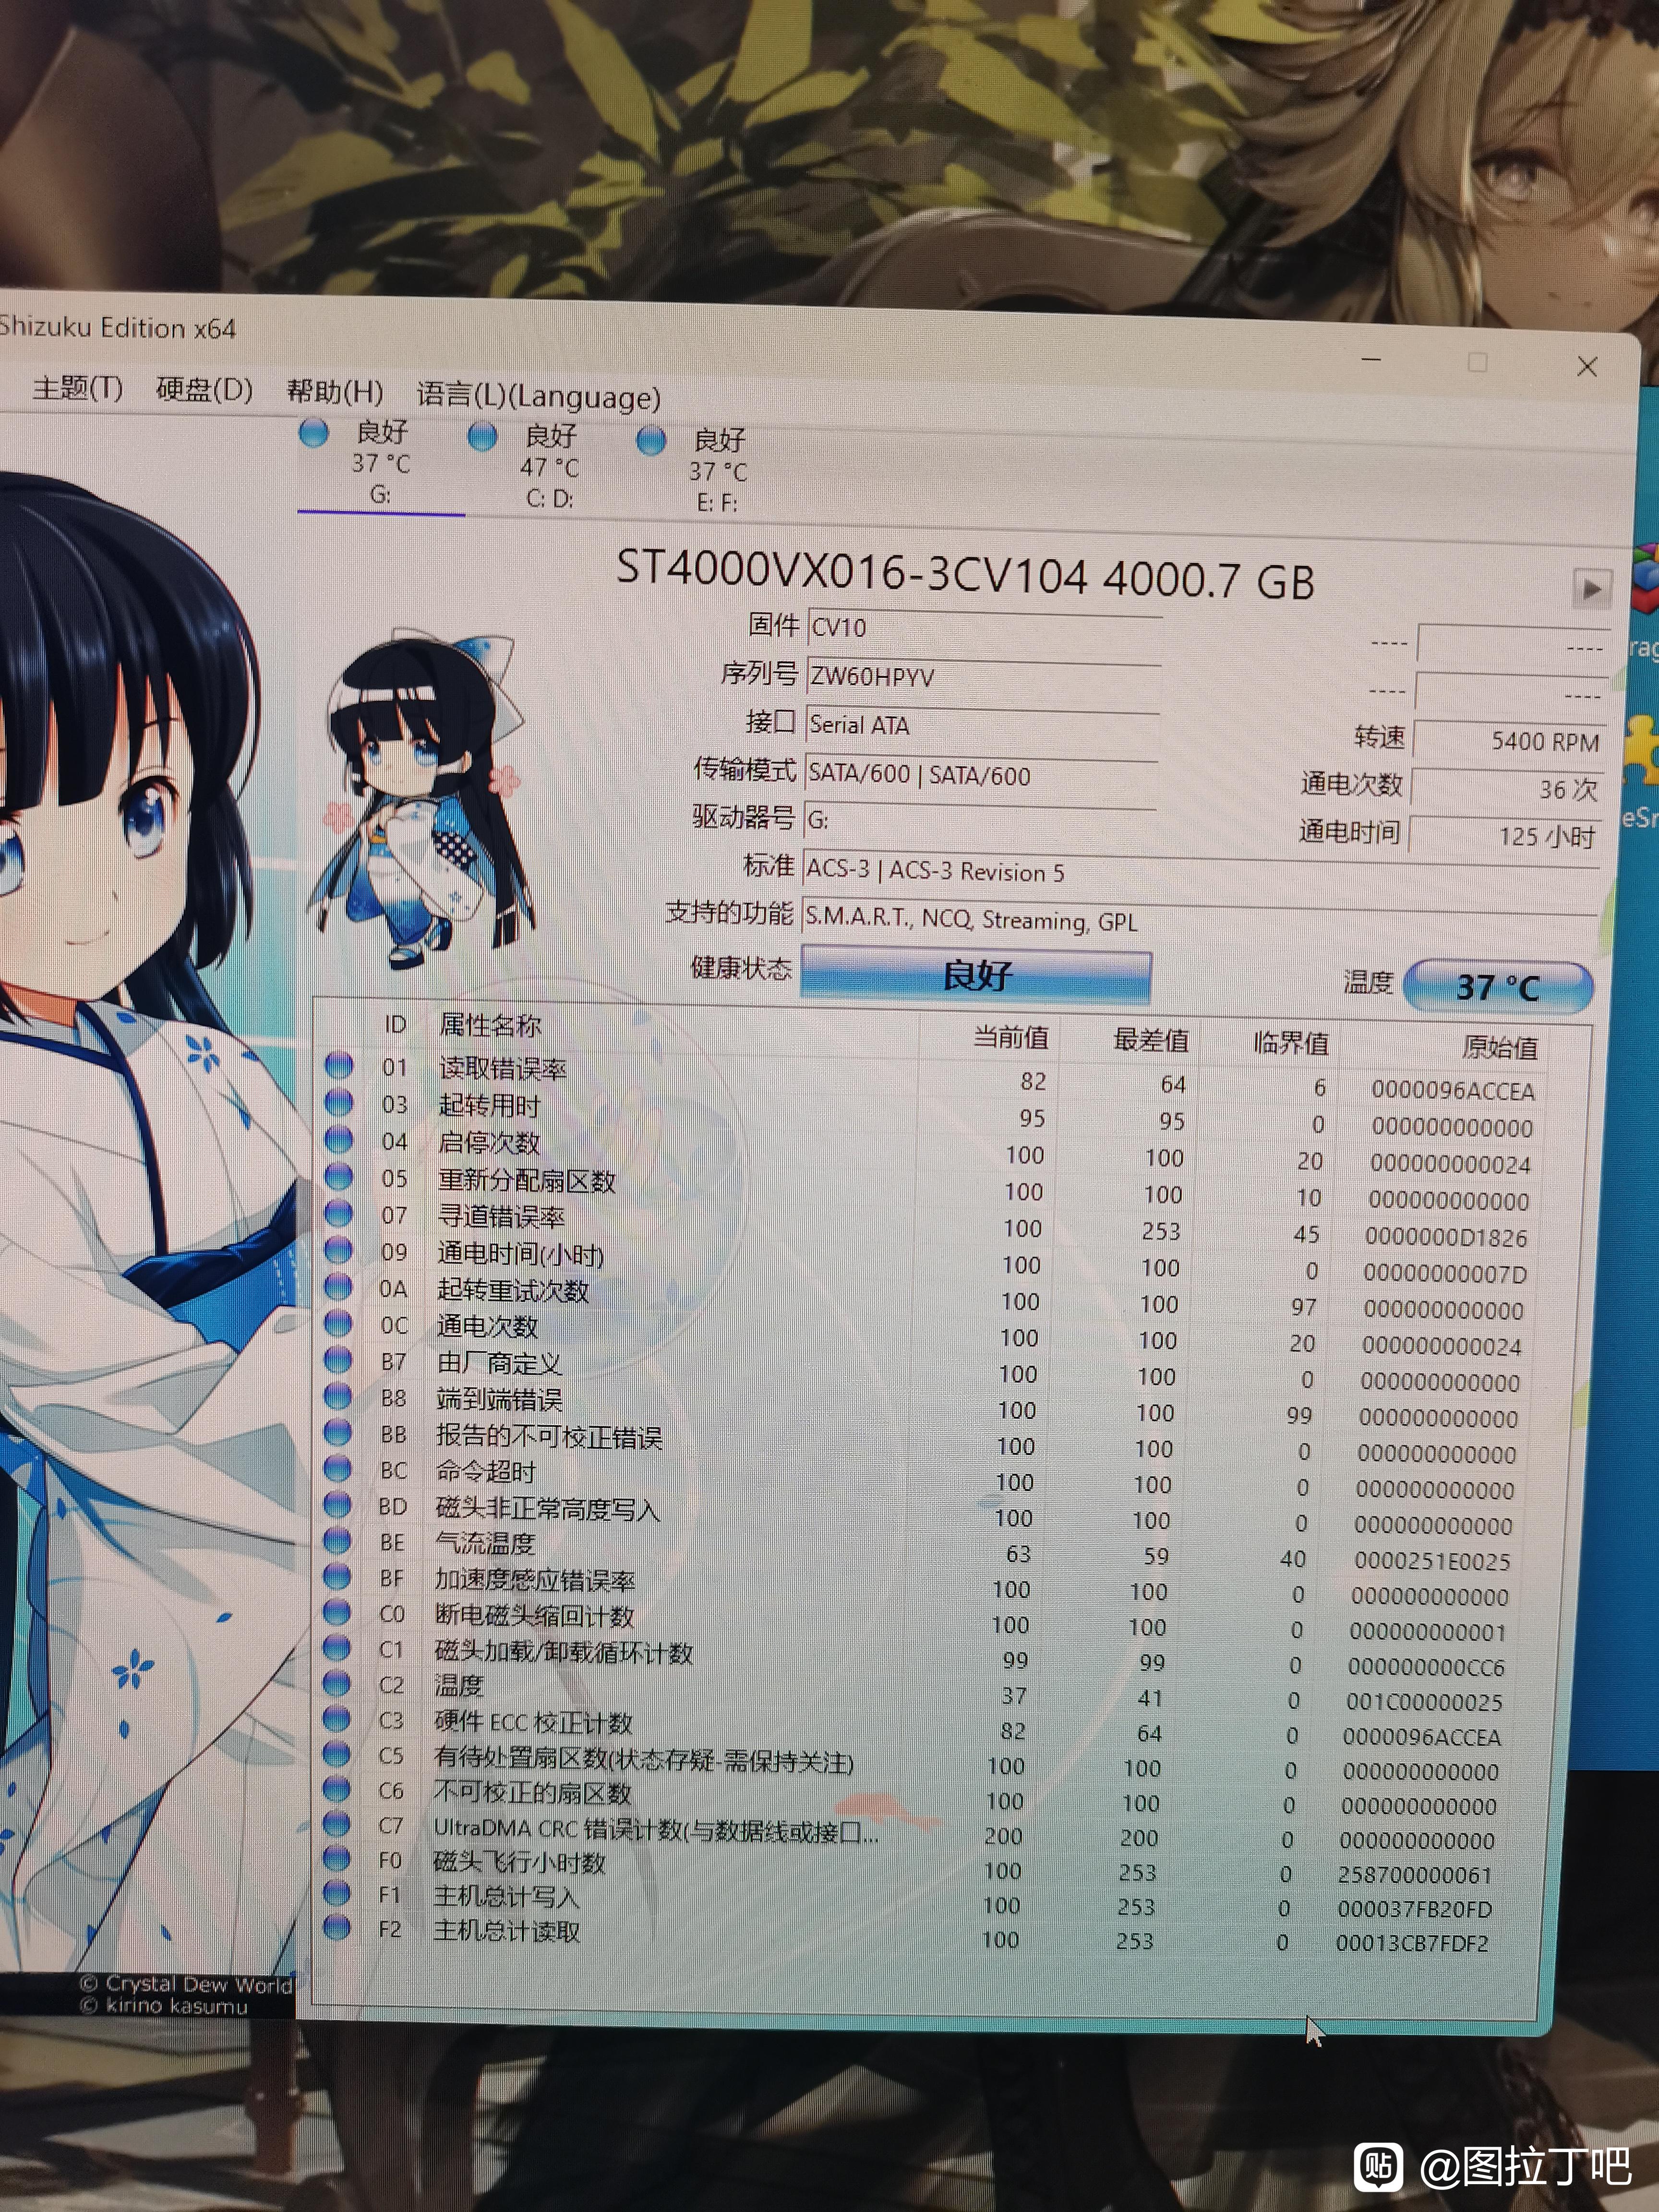
Task: Open the 语言(L)(Language) menu
Action: 538,396
